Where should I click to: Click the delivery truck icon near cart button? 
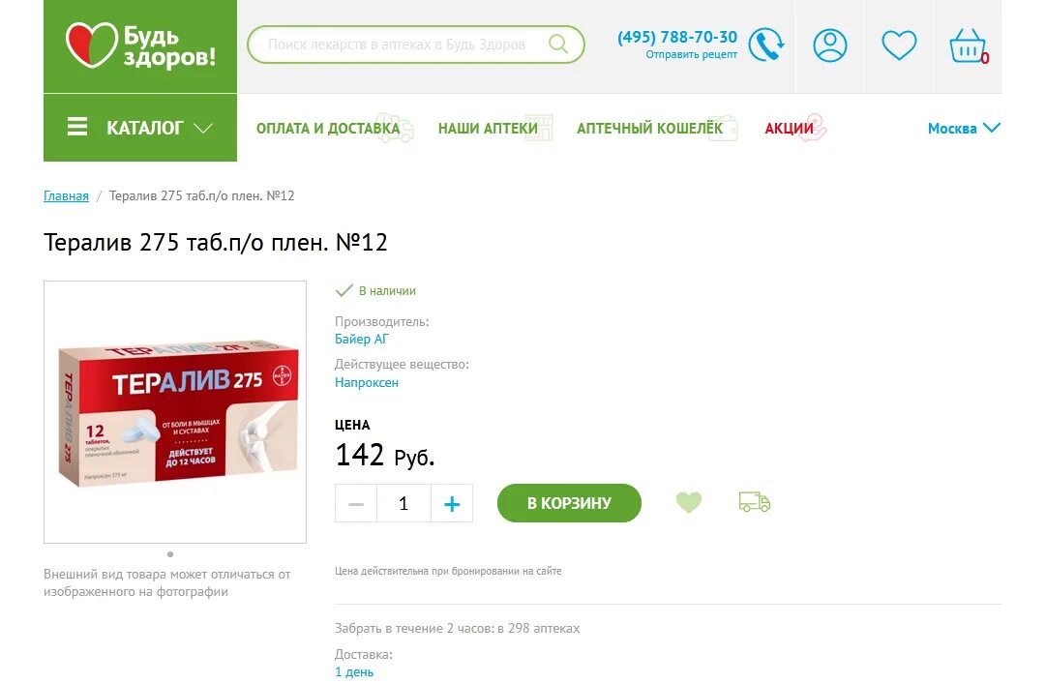tap(755, 502)
